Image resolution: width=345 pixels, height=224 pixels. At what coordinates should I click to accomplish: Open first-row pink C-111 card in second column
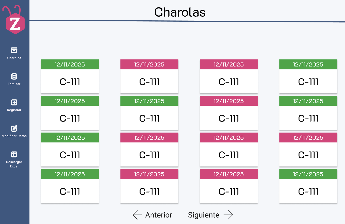(x=149, y=76)
